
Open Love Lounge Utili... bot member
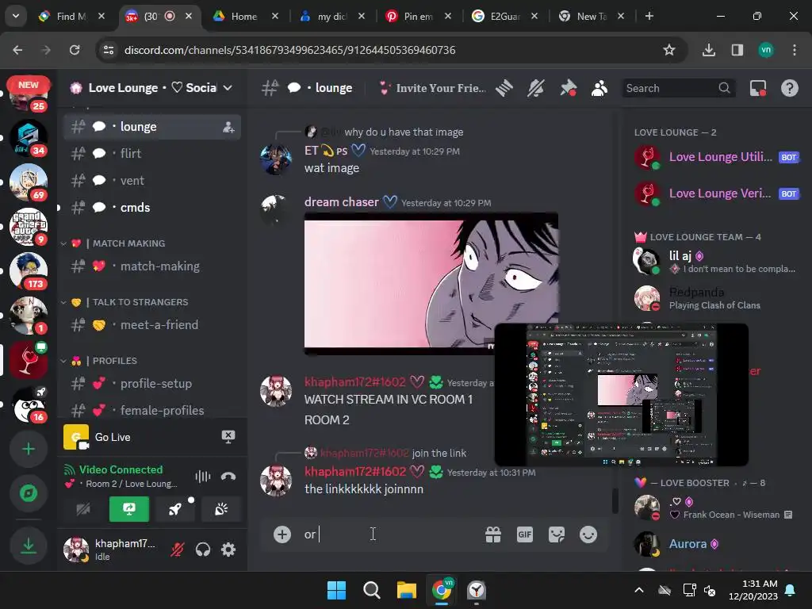coord(717,157)
